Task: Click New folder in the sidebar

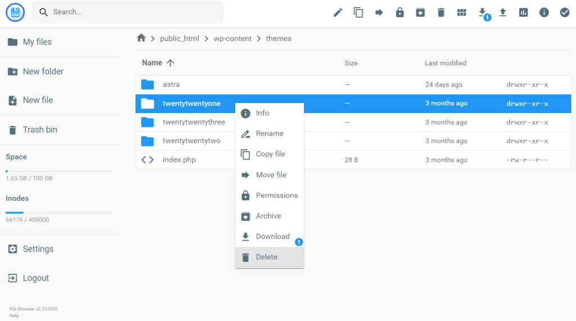Action: 43,71
